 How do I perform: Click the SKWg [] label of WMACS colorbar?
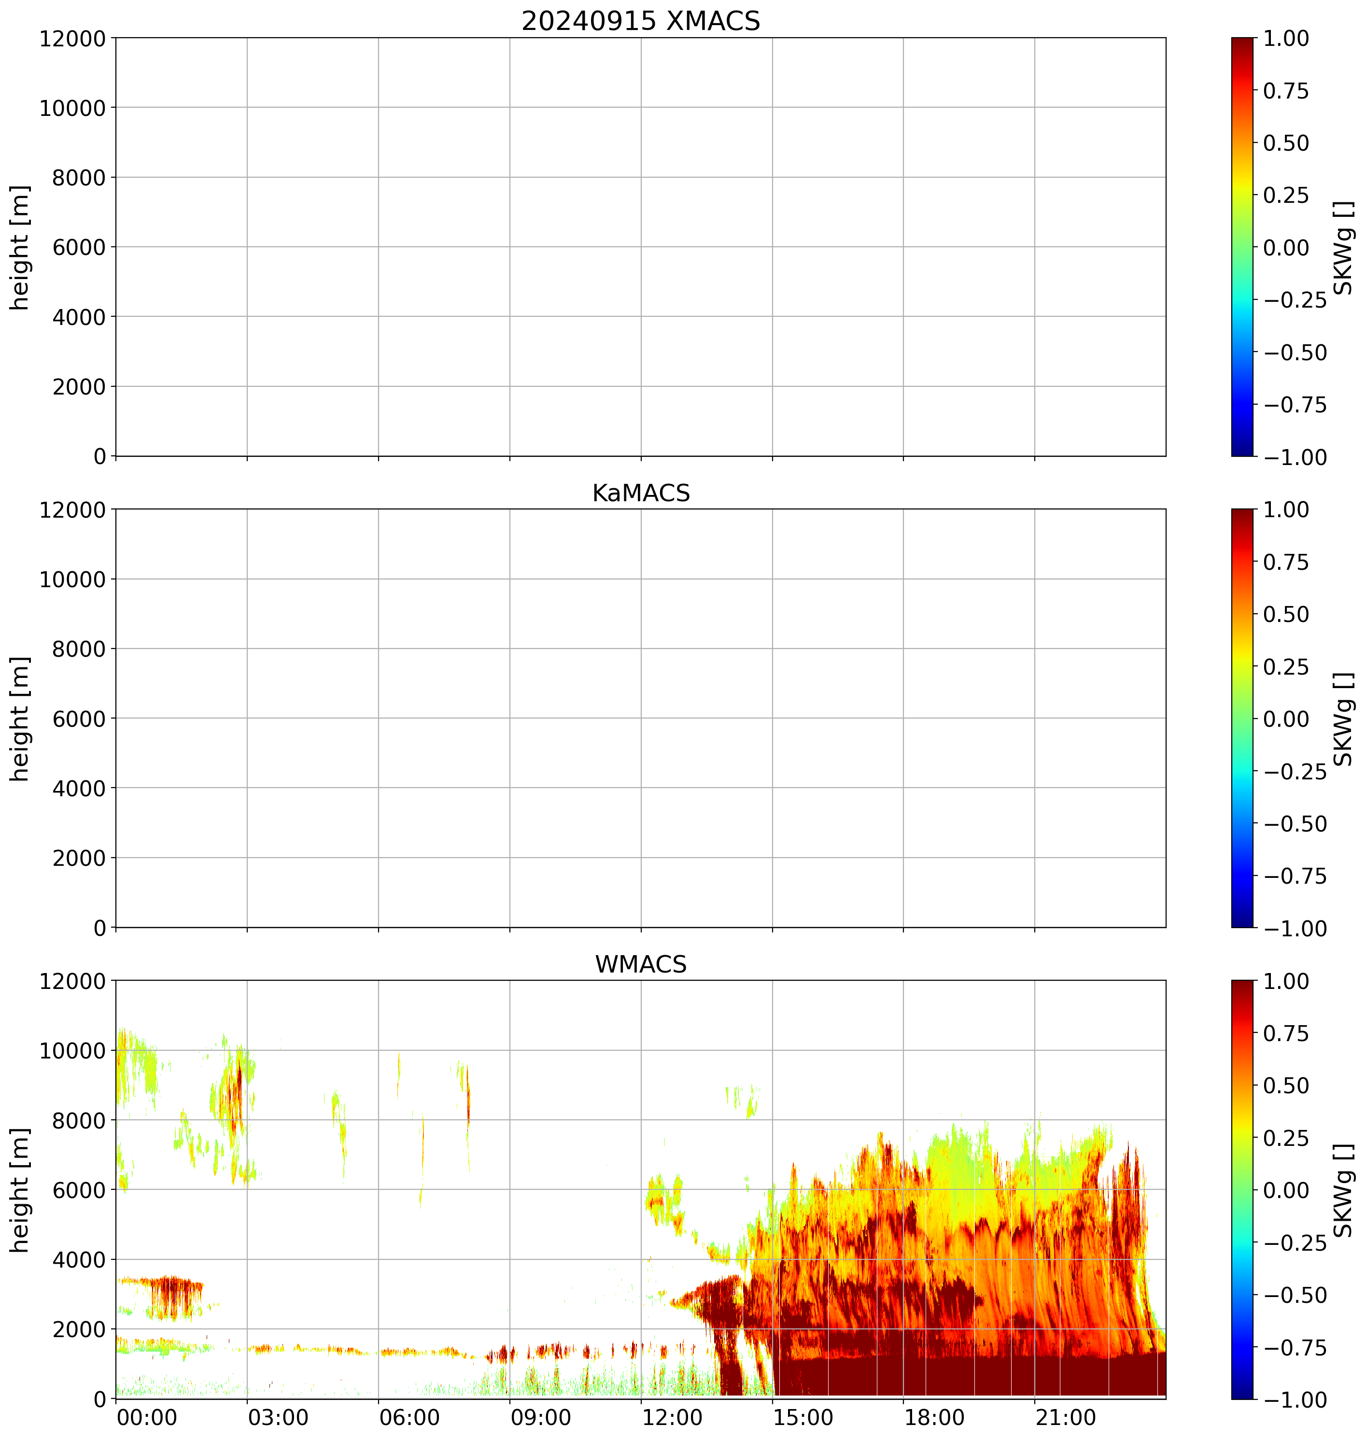coord(1343,1190)
